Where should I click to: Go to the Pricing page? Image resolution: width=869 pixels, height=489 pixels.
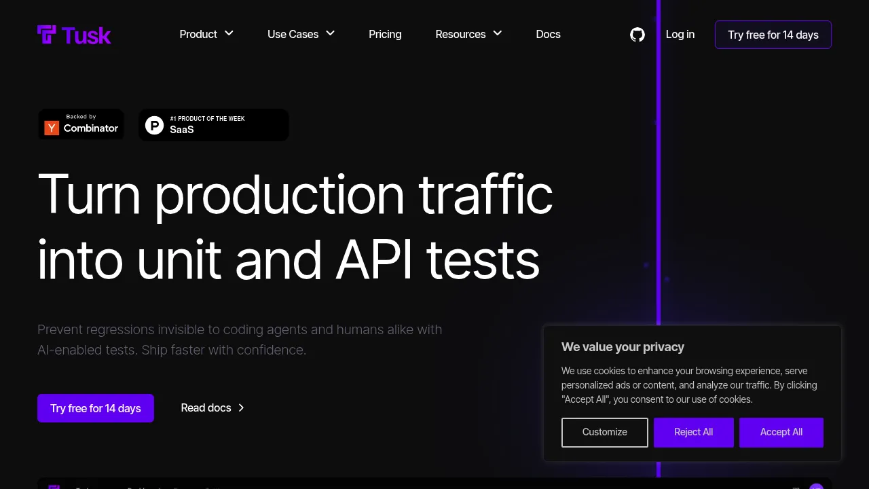(x=385, y=34)
